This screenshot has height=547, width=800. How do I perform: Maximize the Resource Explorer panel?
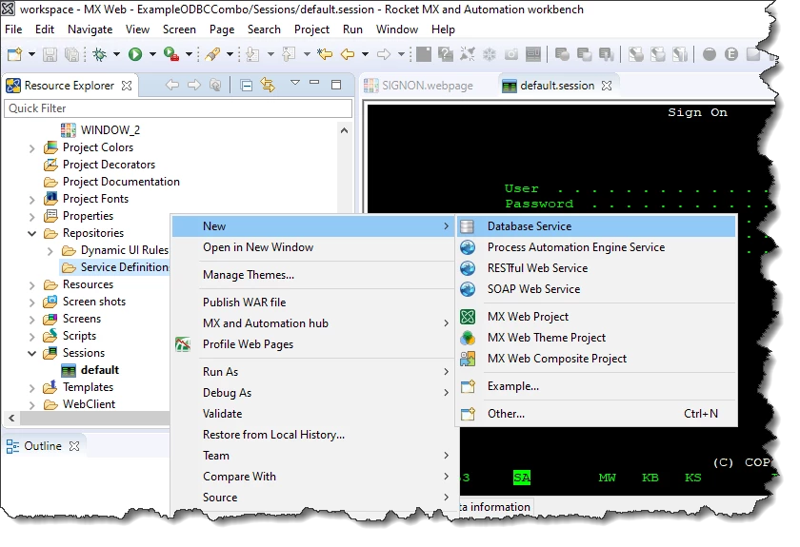336,85
